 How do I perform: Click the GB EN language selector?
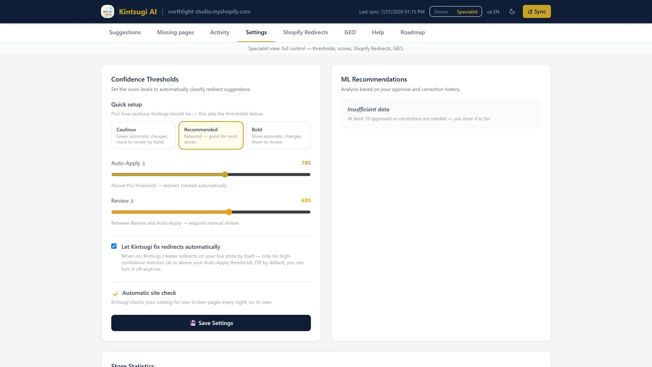(493, 12)
